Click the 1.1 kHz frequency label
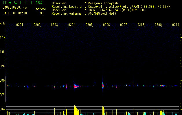Screen dimensions: 182x115 coord(2,37)
